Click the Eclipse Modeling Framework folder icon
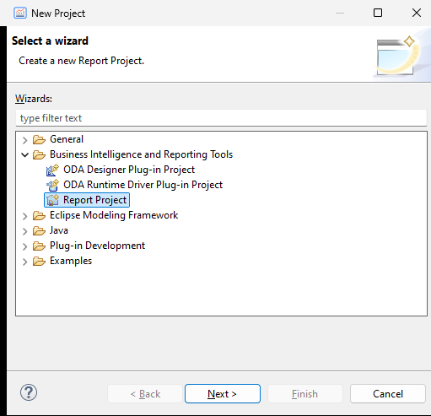The image size is (431, 416). click(x=39, y=215)
